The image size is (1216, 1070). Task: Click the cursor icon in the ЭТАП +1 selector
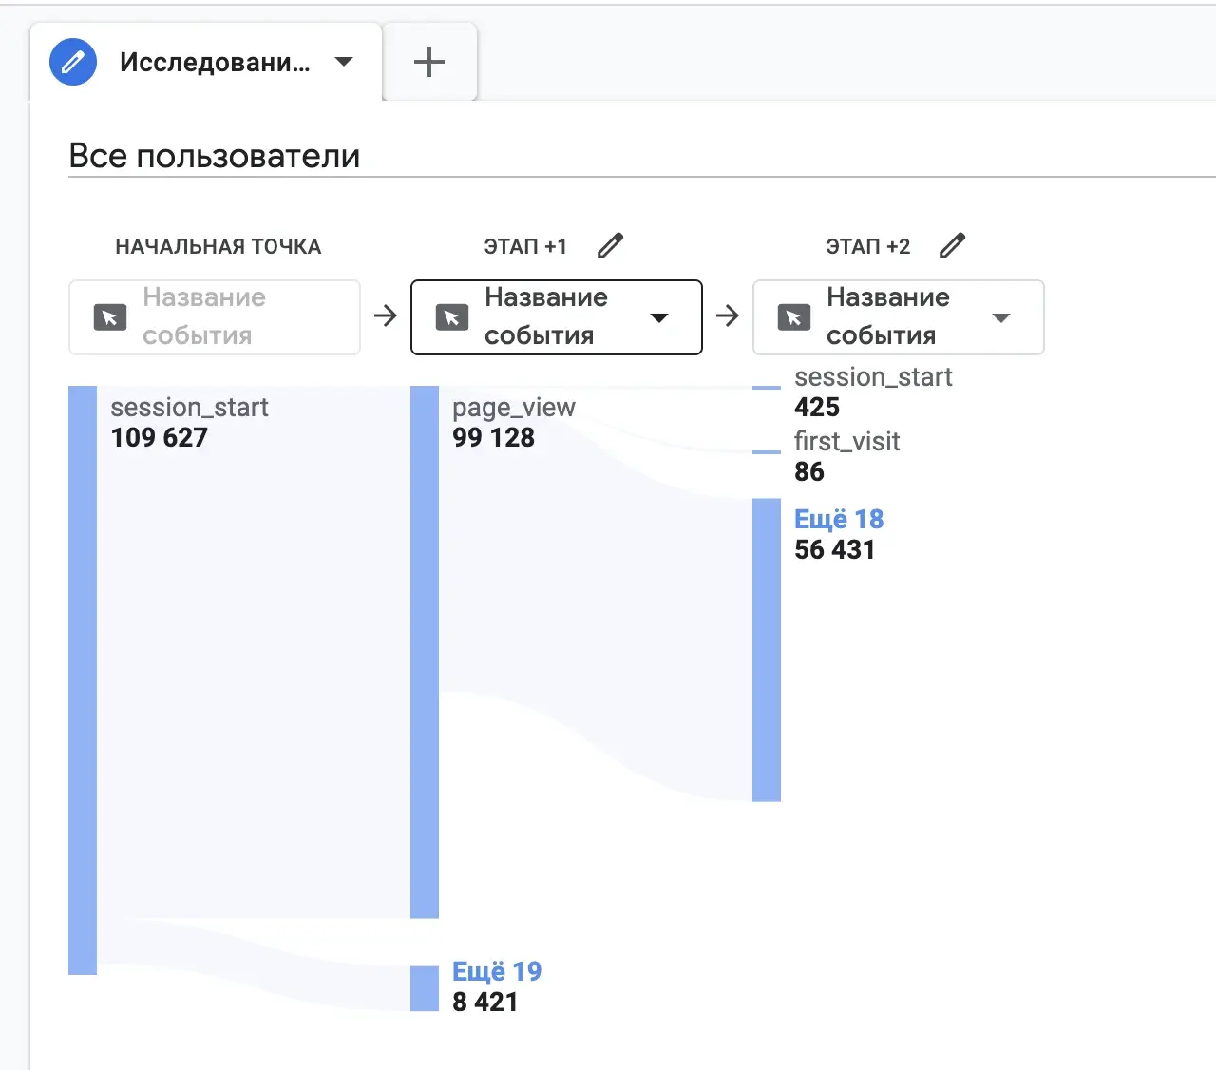point(452,317)
